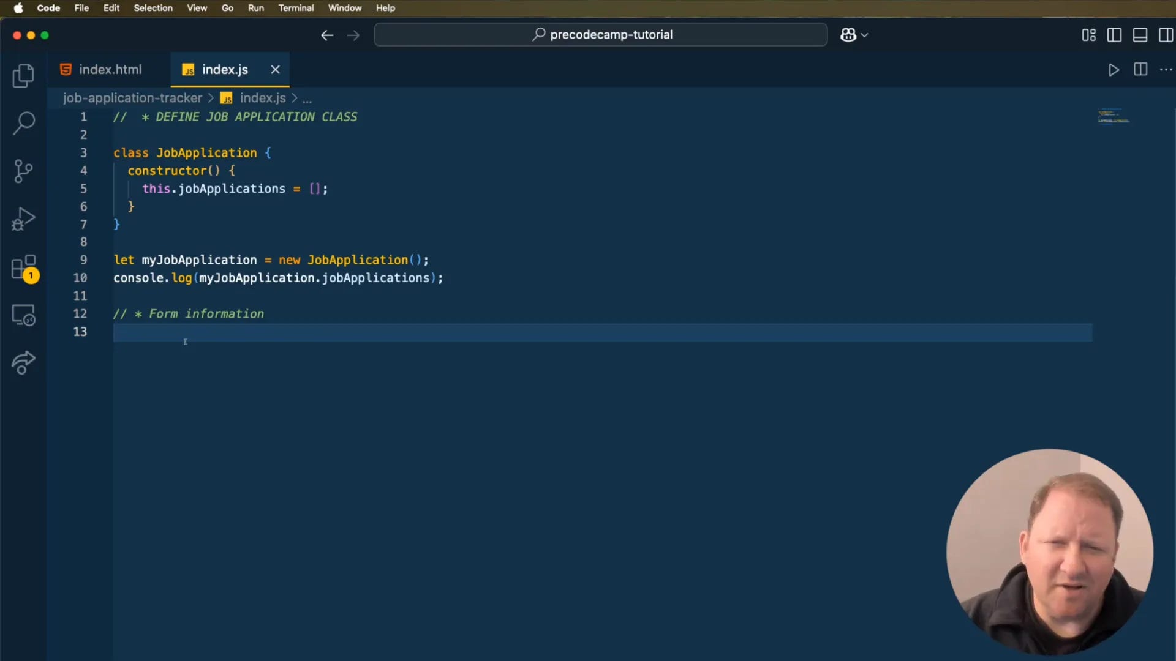Click job-application-tracker breadcrumb folder
The height and width of the screenshot is (661, 1176).
[132, 98]
